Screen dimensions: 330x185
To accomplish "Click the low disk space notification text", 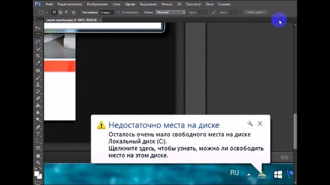I will coord(186,145).
